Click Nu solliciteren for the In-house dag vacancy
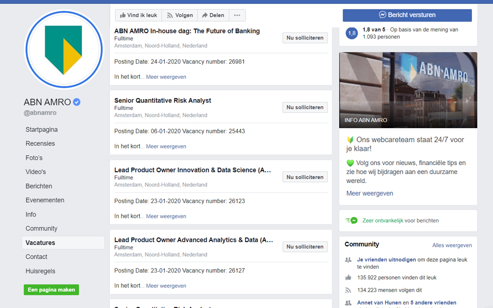The image size is (493, 308). point(305,37)
